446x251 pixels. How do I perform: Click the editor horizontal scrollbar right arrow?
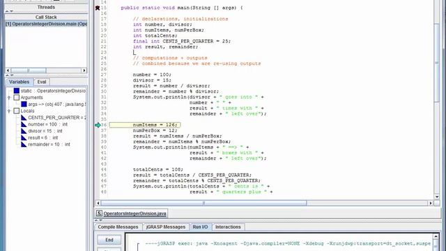click(431, 203)
